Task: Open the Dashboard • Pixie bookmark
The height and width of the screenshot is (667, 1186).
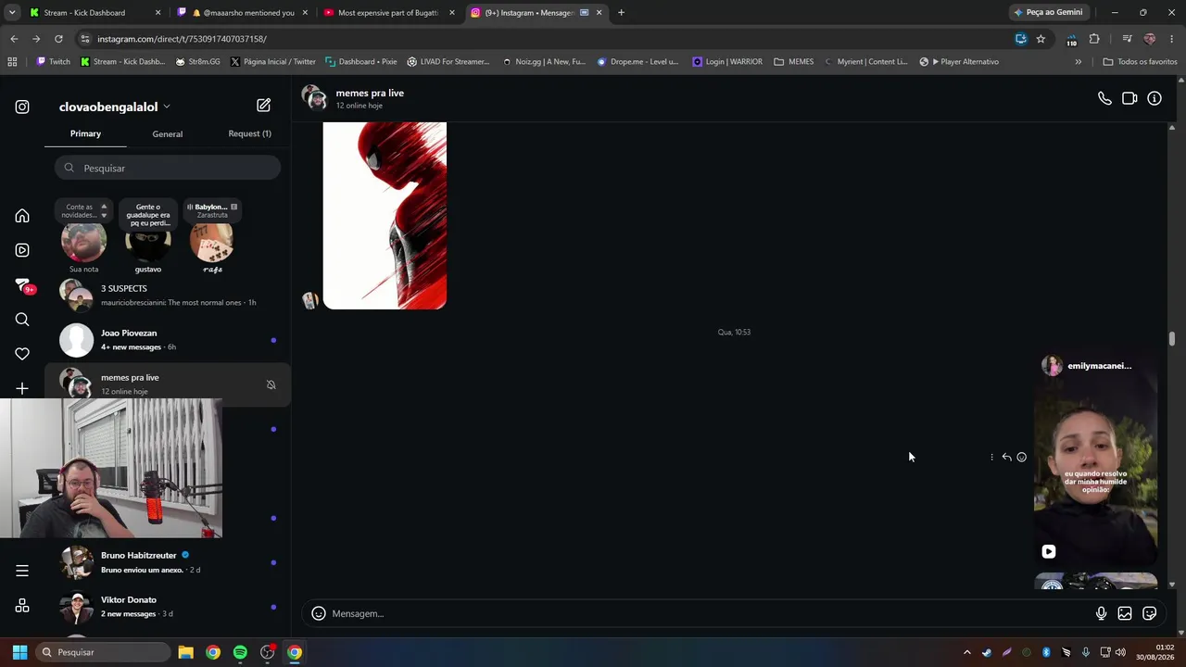Action: 360,62
